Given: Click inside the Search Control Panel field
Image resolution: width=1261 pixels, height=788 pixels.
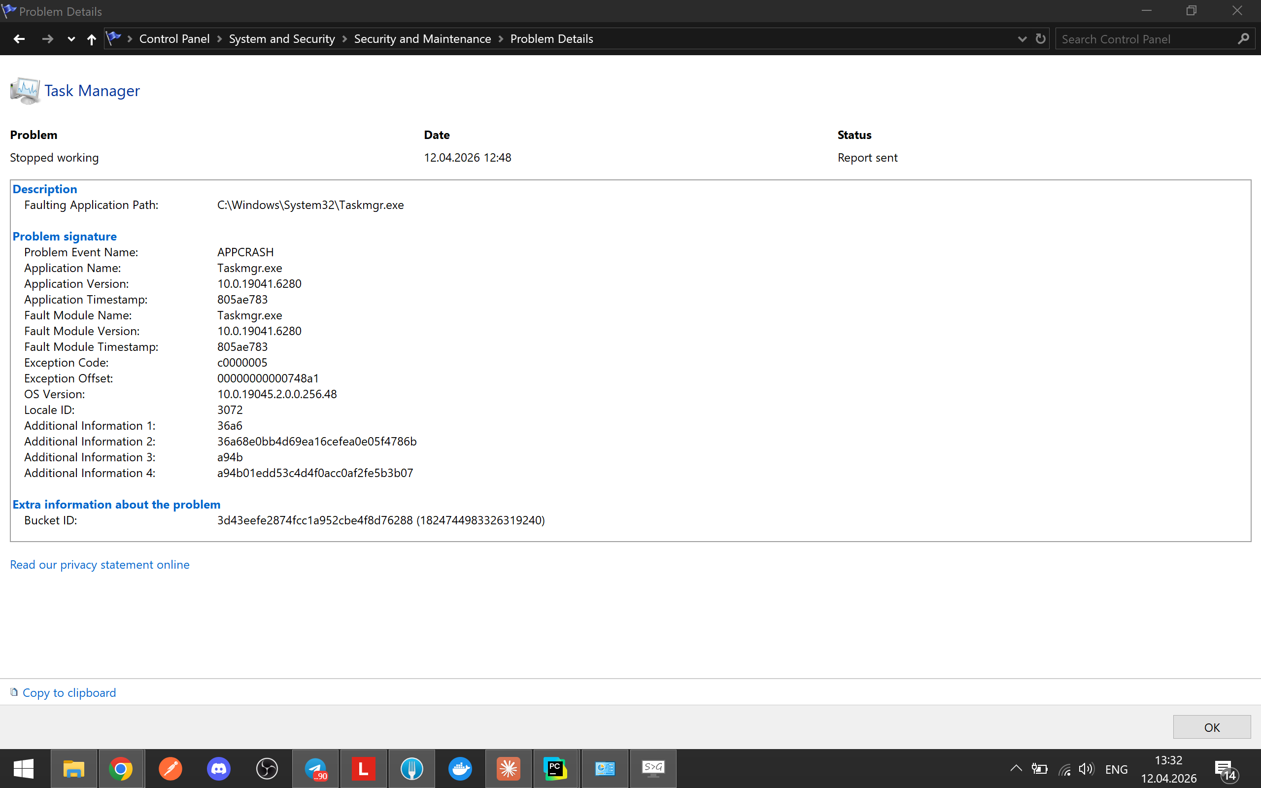Looking at the screenshot, I should pos(1120,38).
